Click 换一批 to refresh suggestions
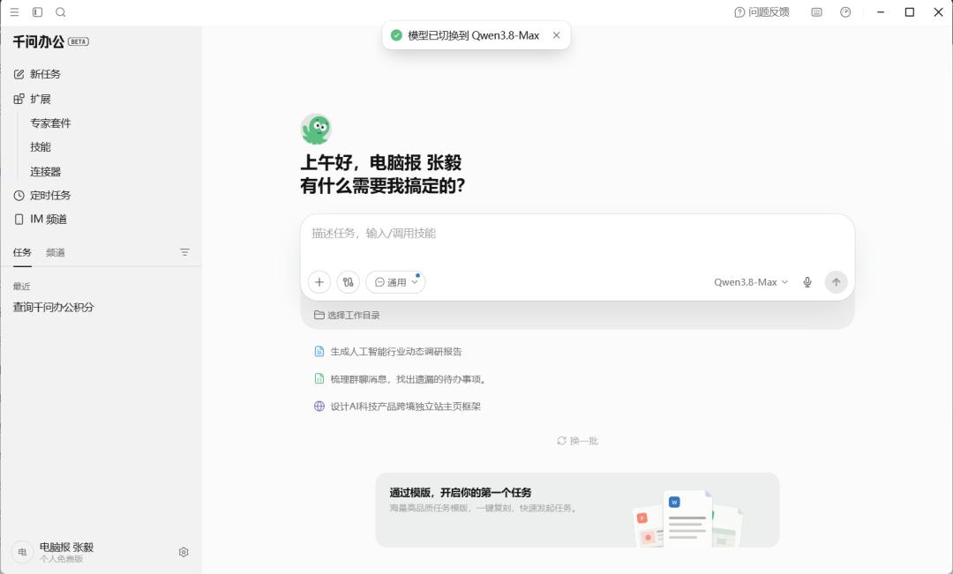Image resolution: width=953 pixels, height=574 pixels. [577, 441]
